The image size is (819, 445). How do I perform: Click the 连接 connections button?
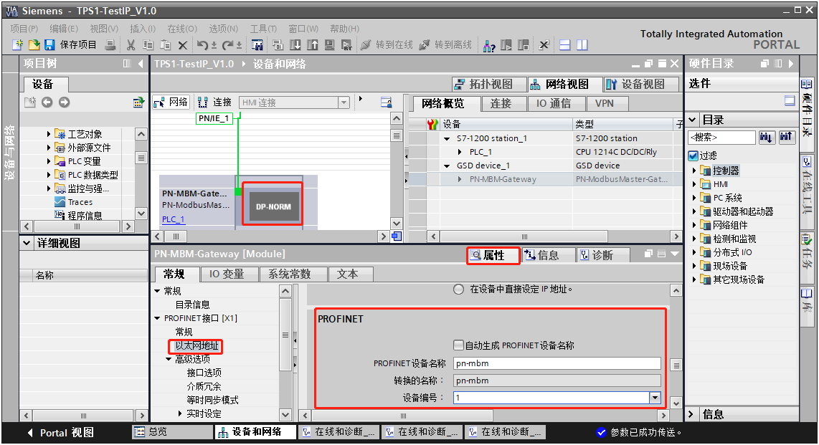(214, 102)
